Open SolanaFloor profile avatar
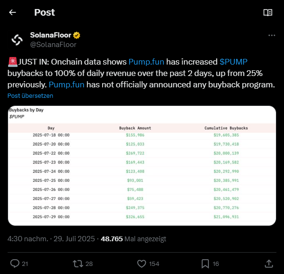This screenshot has height=274, width=284. pyautogui.click(x=17, y=40)
